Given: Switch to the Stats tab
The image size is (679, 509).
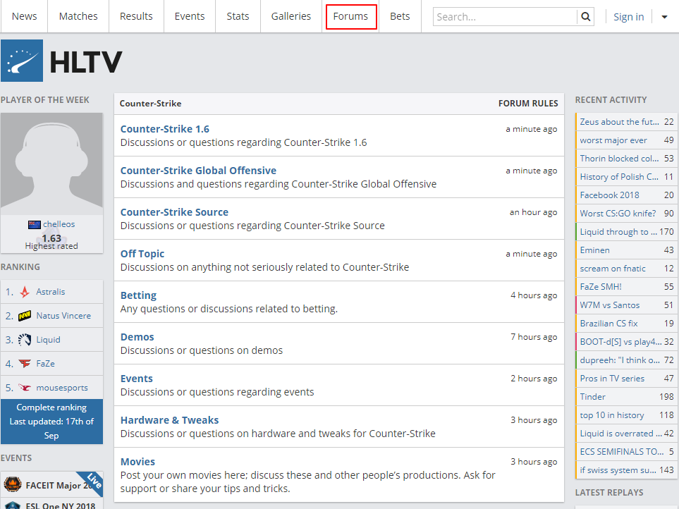Looking at the screenshot, I should click(238, 16).
